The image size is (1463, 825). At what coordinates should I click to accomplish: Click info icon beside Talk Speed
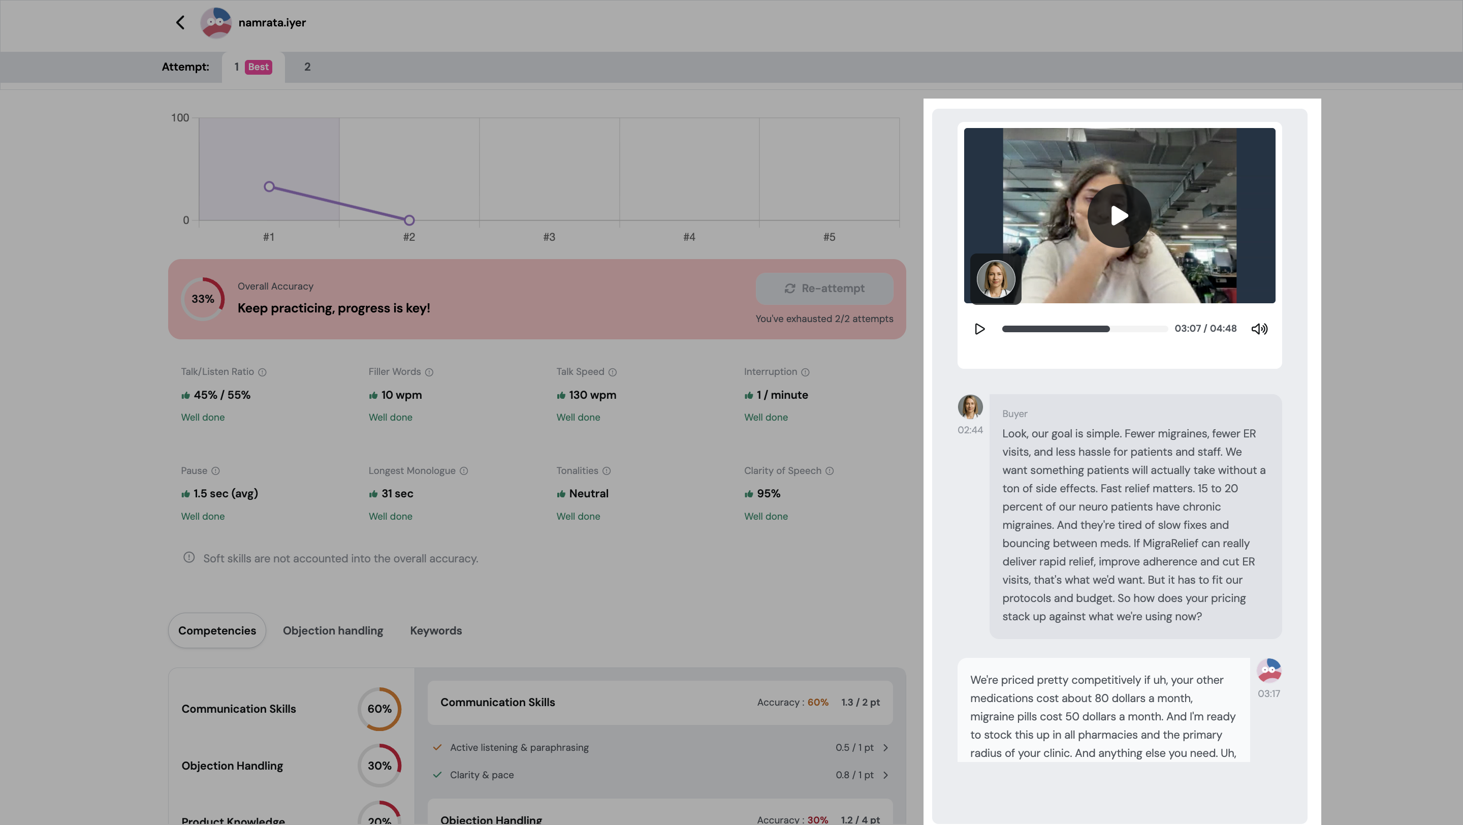[x=612, y=372]
